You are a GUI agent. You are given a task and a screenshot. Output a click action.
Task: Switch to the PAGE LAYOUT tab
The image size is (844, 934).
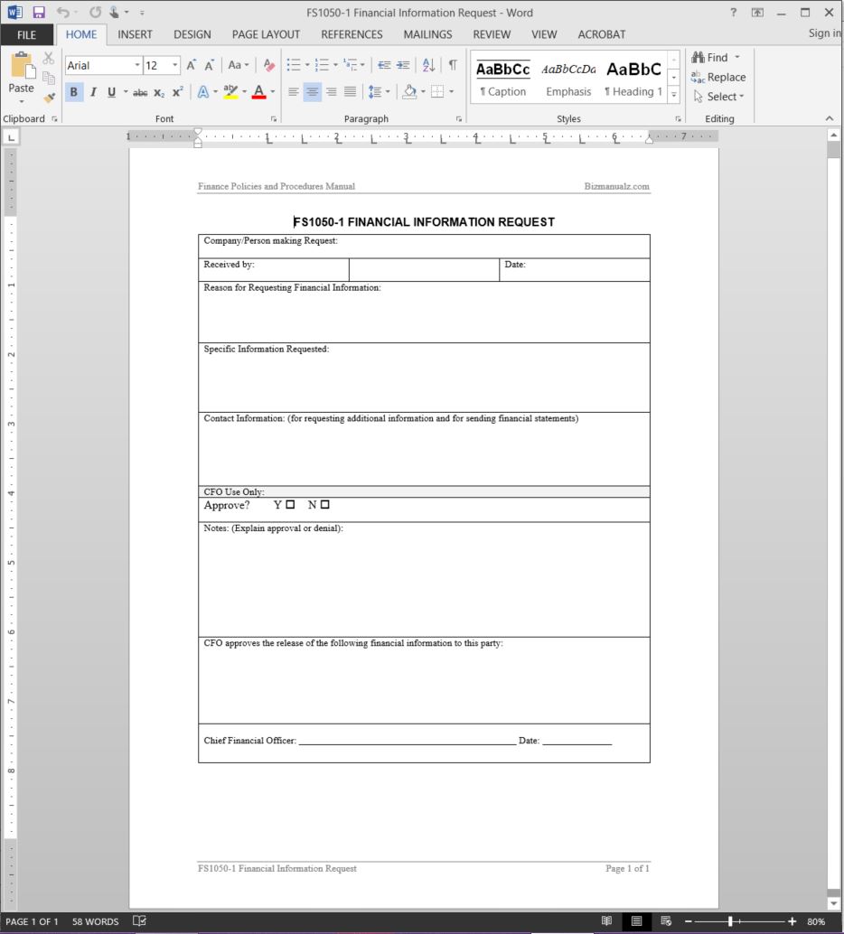[266, 34]
